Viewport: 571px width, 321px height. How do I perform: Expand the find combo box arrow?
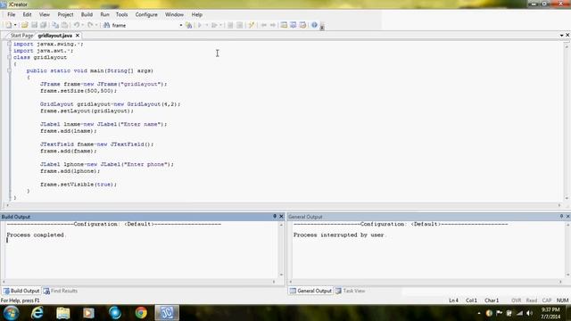point(180,25)
